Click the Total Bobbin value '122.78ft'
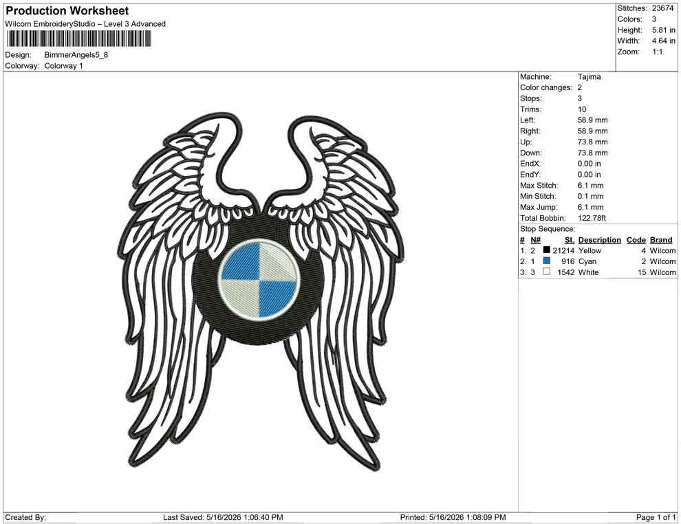This screenshot has height=524, width=681. [x=592, y=218]
